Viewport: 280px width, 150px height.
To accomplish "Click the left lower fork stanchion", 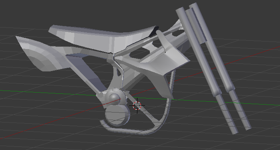I will click(x=226, y=114).
